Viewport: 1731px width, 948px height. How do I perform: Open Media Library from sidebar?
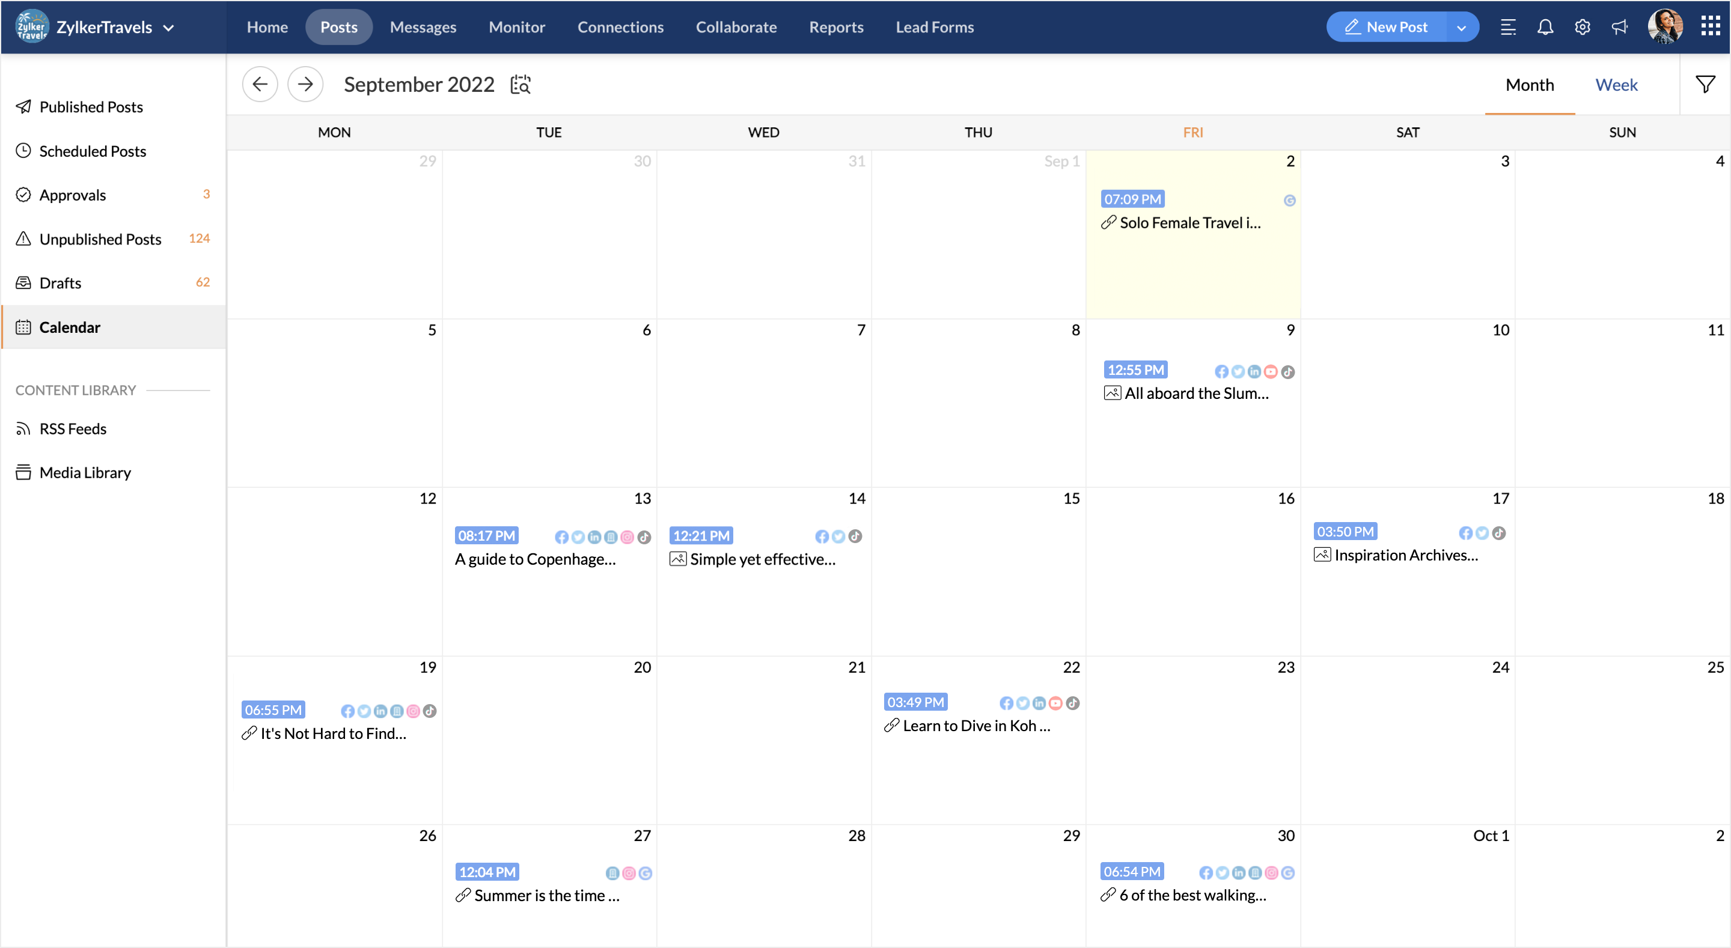[84, 472]
